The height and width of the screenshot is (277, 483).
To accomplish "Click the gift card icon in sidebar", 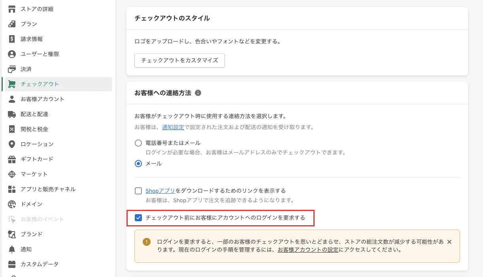I will (x=12, y=159).
